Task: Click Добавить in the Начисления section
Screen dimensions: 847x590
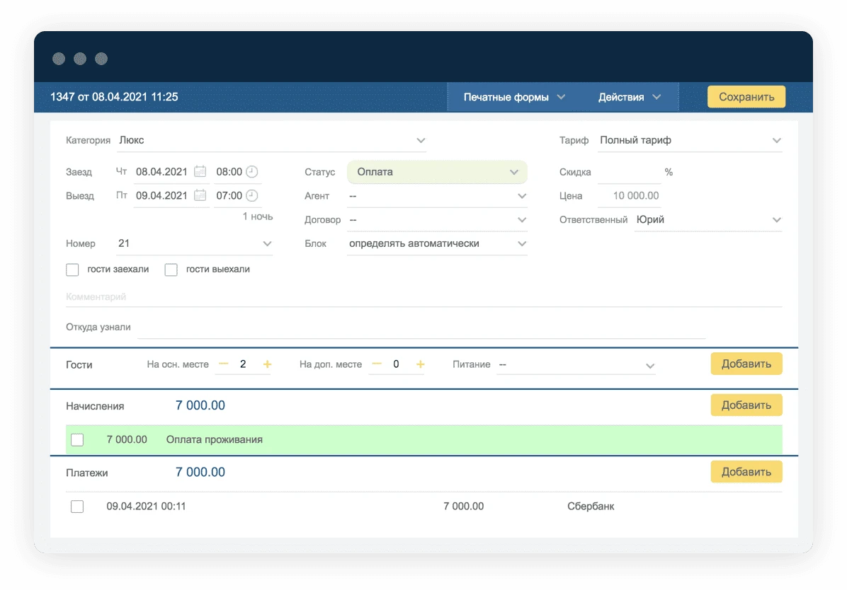Action: tap(746, 405)
